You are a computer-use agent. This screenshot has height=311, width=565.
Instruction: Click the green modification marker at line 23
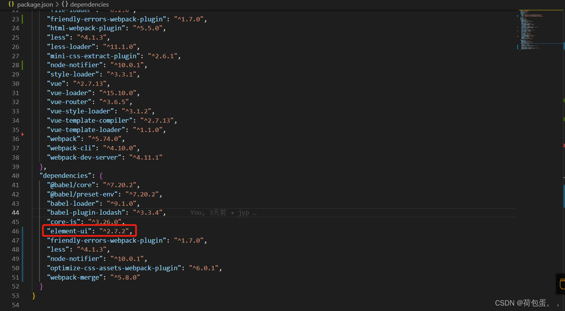tap(22, 18)
